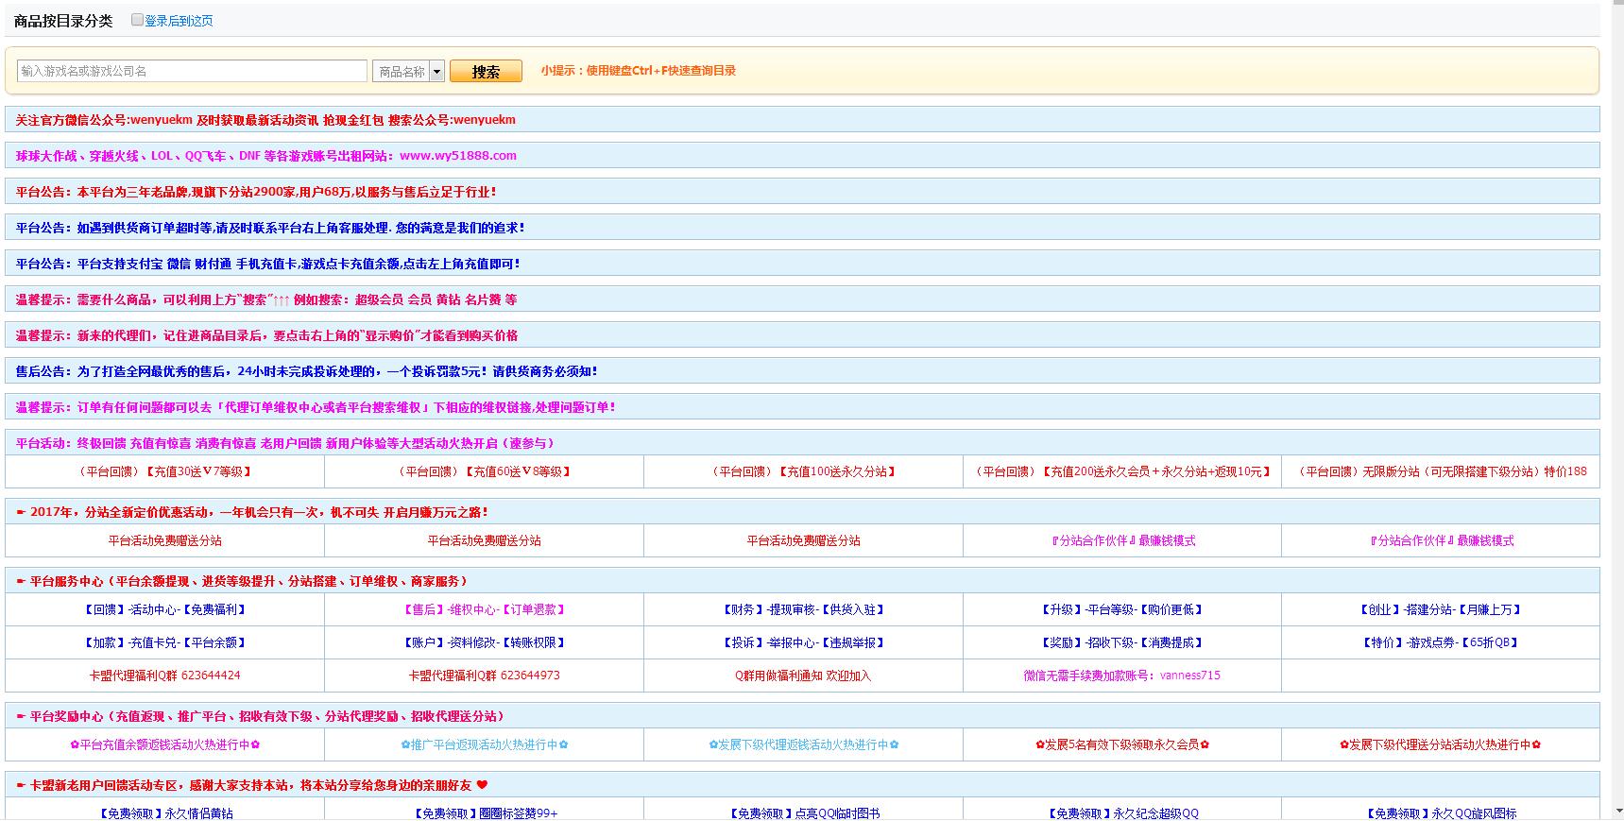Open the 商品名称 search type dropdown

408,72
